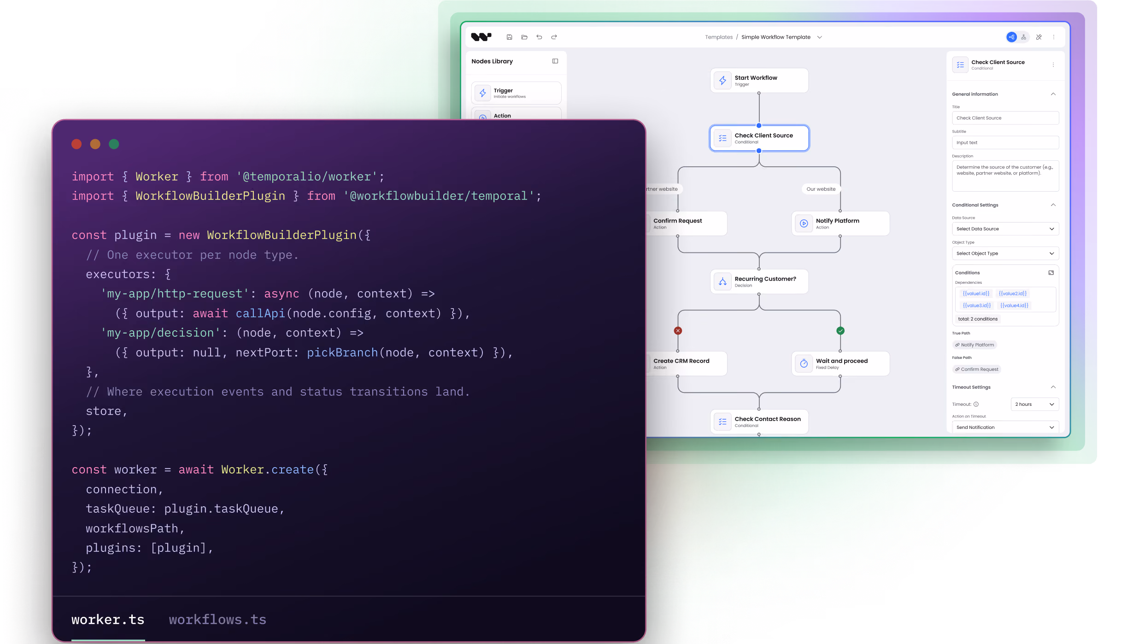Open the Simple Workflow Template dropdown
This screenshot has width=1139, height=644.
click(820, 37)
